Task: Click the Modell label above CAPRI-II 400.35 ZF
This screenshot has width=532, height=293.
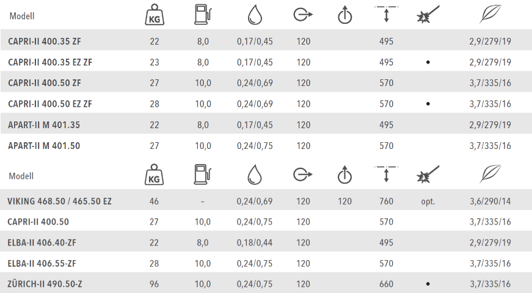Action: coord(21,16)
